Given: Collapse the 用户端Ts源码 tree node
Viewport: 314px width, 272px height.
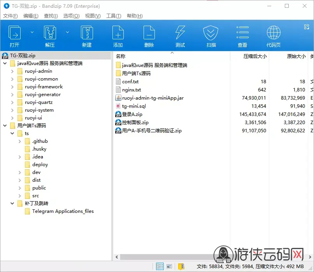Looking at the screenshot, I should (5, 126).
